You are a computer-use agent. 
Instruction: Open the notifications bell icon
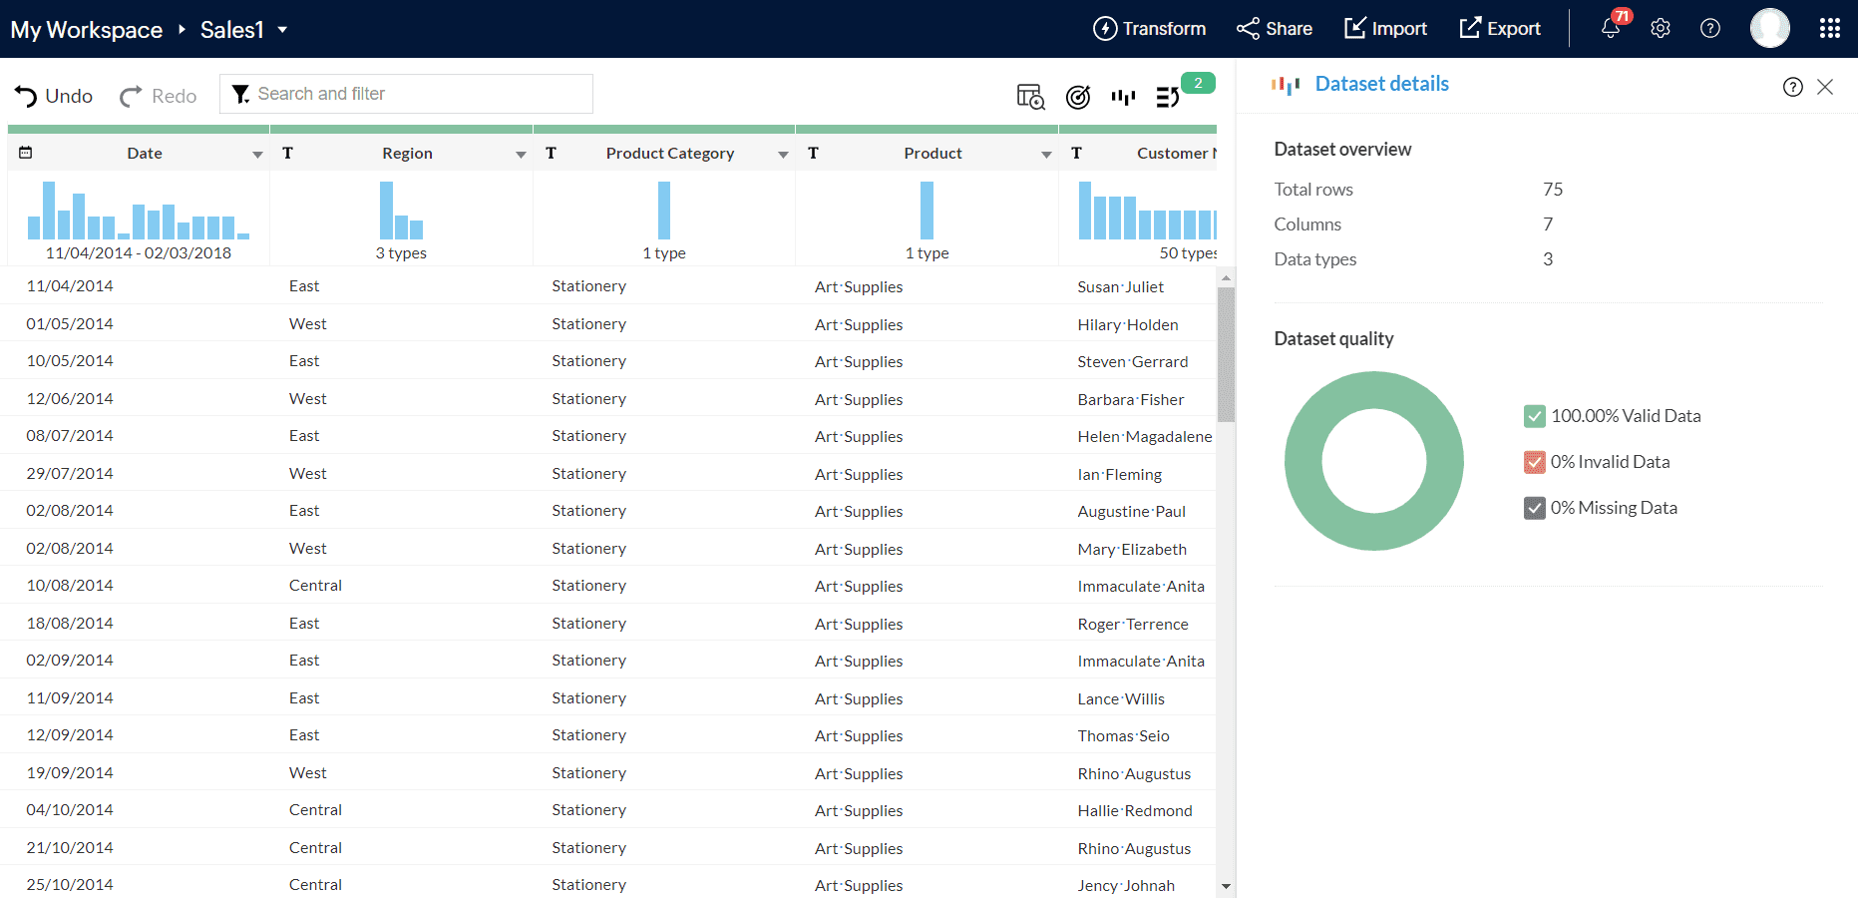[1610, 29]
